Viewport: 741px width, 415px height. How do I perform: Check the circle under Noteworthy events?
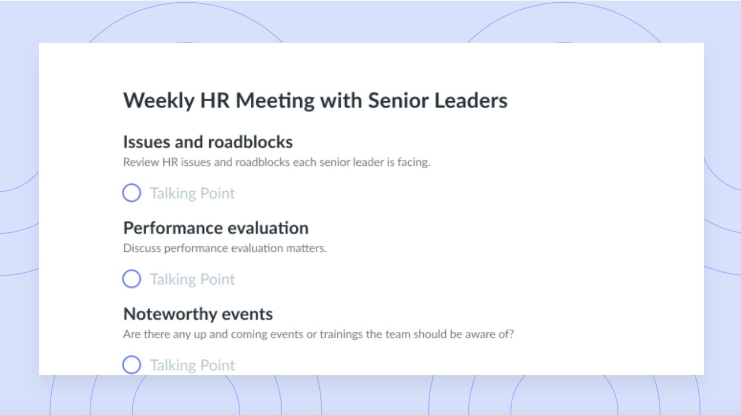[132, 365]
